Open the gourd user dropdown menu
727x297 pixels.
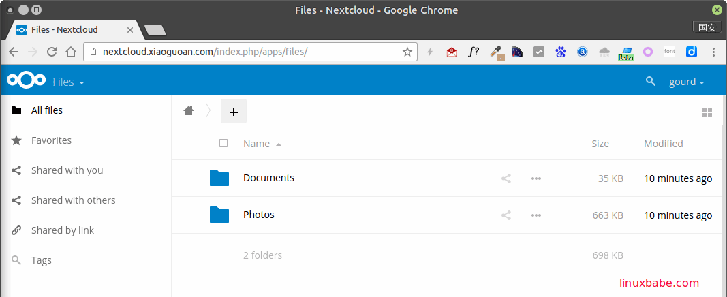tap(686, 82)
